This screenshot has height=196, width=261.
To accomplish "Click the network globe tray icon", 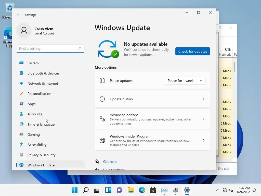I will [225, 190].
